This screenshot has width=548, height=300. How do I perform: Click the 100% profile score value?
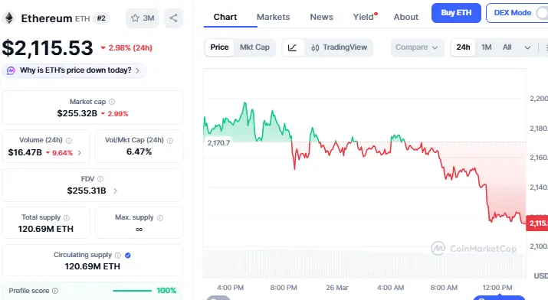pyautogui.click(x=166, y=291)
